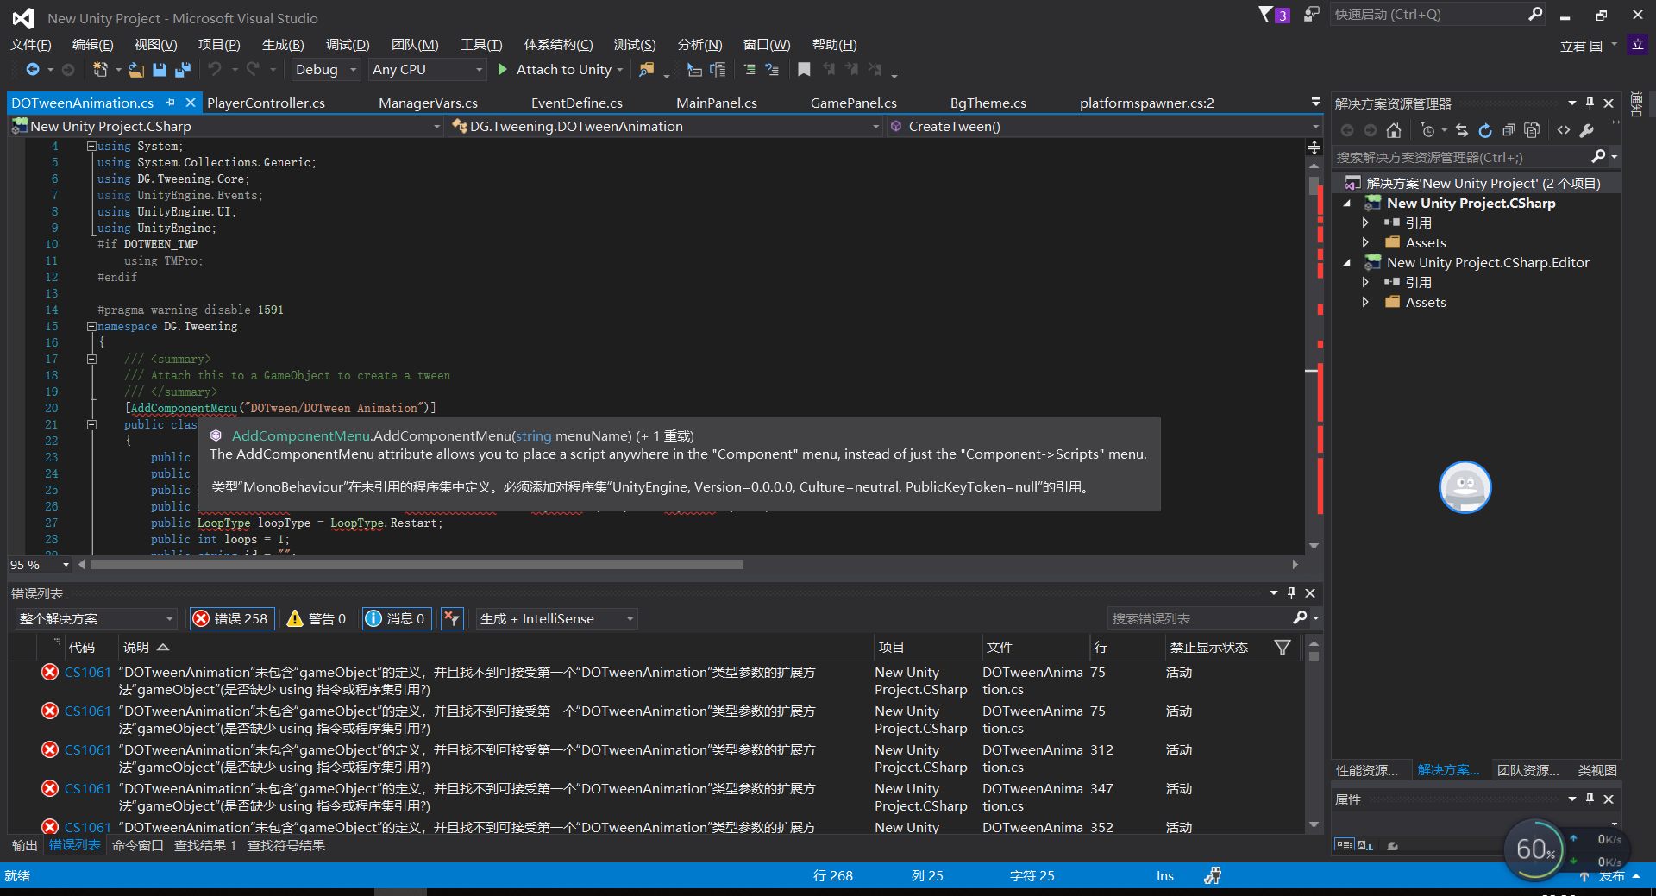Viewport: 1656px width, 896px height.
Task: Click the Comment selected lines icon
Action: 750,70
